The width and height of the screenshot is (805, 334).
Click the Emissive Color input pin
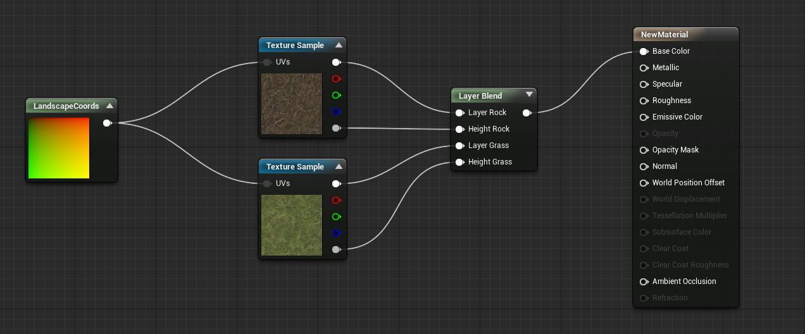coord(644,117)
